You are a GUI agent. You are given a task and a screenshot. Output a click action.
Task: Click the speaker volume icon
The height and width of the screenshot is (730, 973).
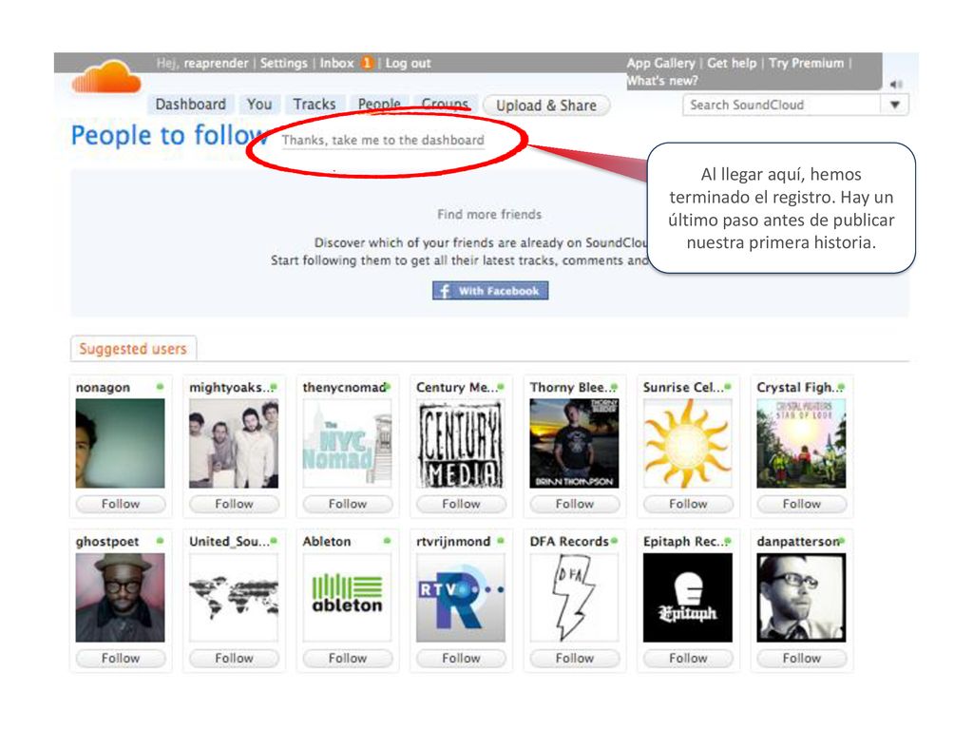(896, 84)
